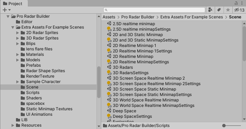Open the favorites star menu

[x=228, y=10]
